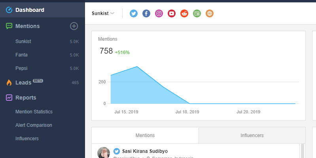Filter by Instagram source icon
Image resolution: width=316 pixels, height=158 pixels.
(x=159, y=13)
